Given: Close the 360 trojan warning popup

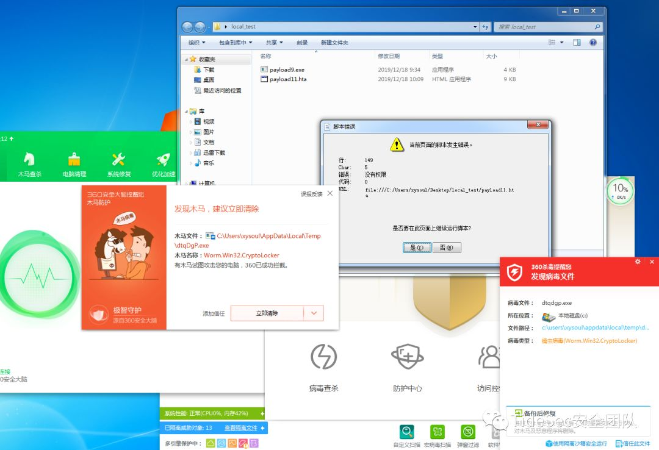Looking at the screenshot, I should click(330, 193).
